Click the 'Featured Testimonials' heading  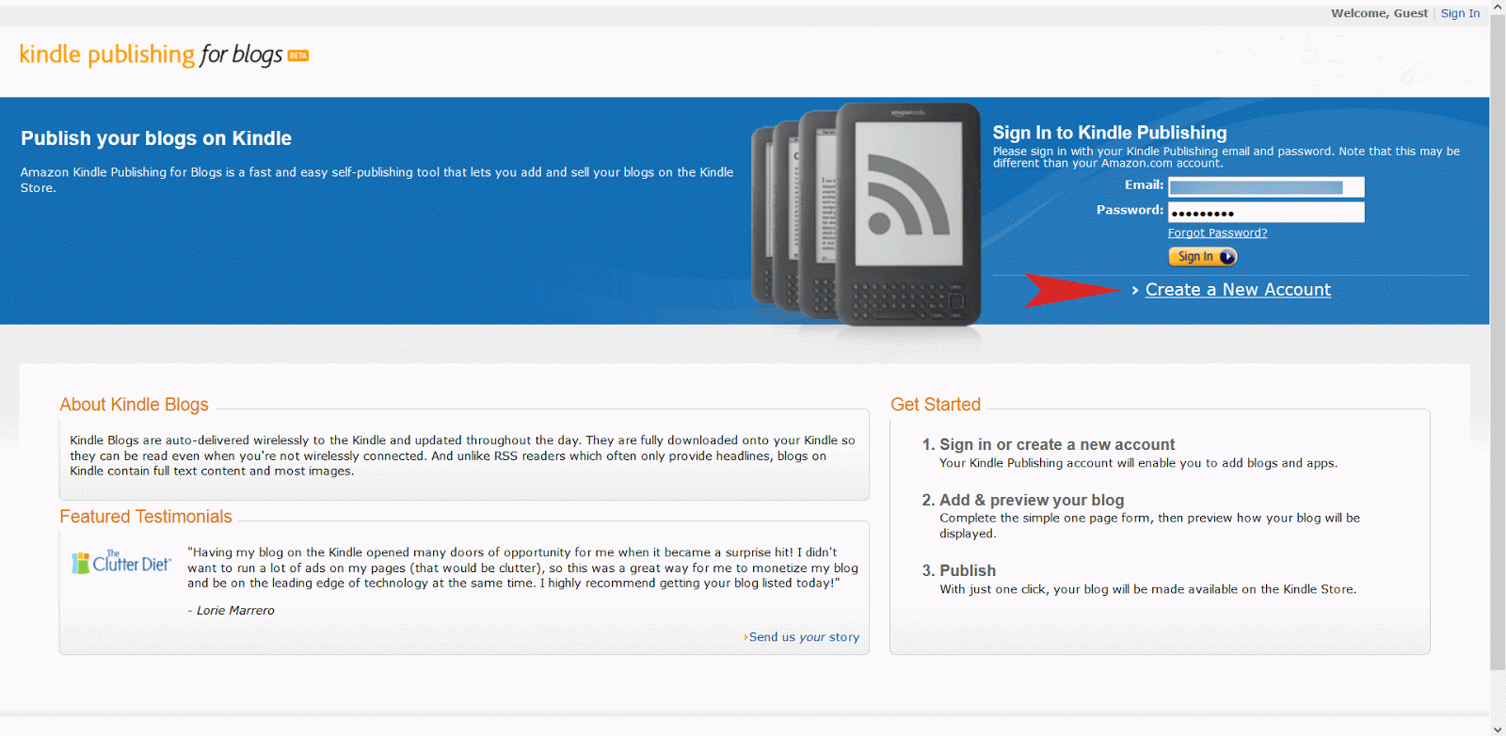pos(146,517)
